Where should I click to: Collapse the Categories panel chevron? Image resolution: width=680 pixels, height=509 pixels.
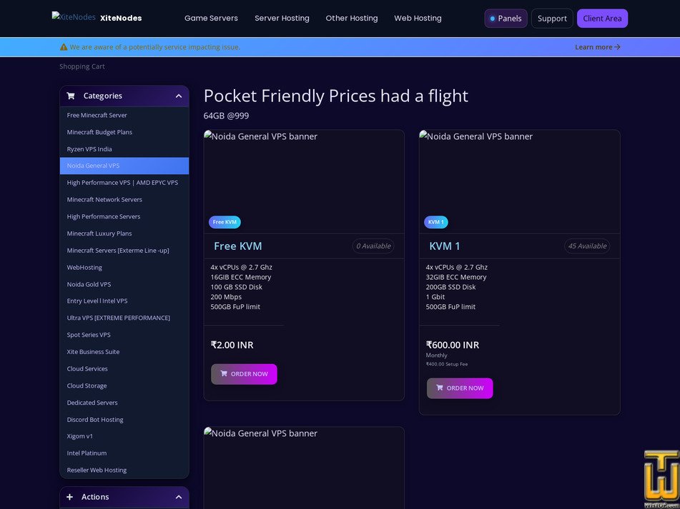point(179,96)
